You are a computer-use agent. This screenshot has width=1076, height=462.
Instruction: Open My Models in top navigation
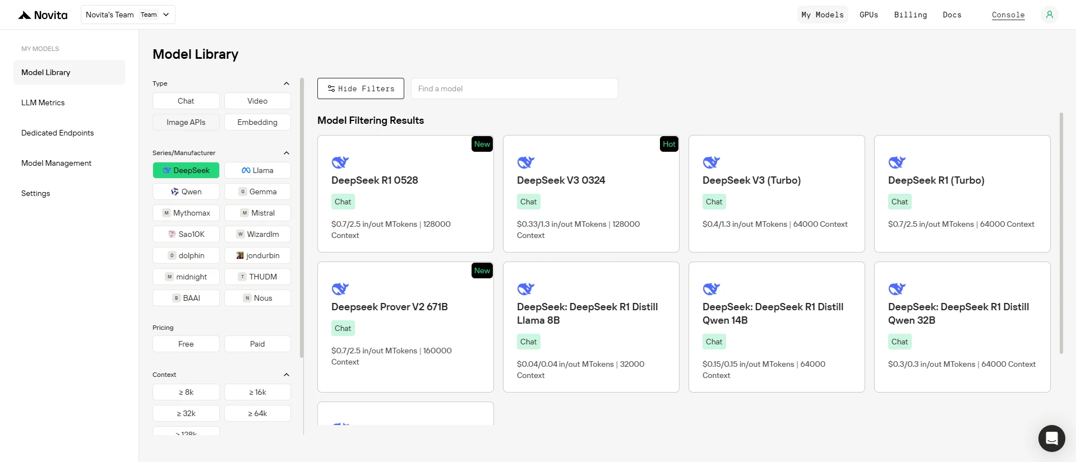[823, 15]
